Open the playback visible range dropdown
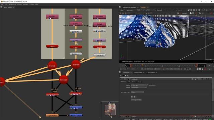 point(134,69)
